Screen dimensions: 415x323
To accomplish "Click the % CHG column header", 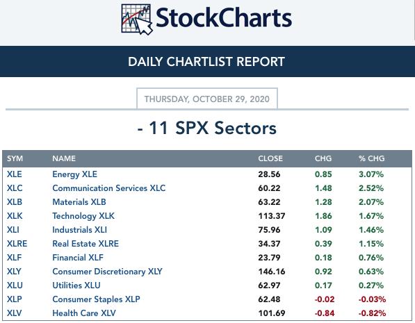I will (x=372, y=158).
